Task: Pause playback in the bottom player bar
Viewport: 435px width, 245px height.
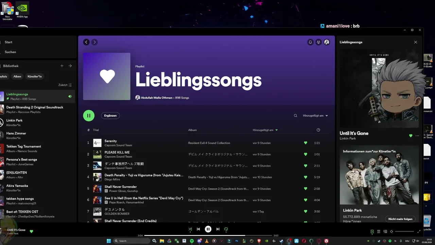Action: click(208, 229)
